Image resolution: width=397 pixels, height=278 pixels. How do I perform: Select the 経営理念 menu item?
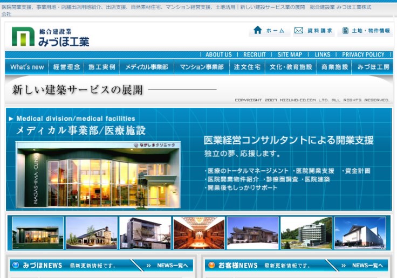coord(66,67)
